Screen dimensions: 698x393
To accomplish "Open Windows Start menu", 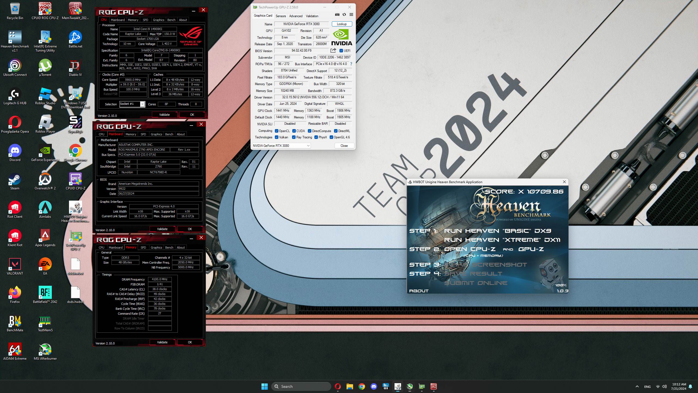I will click(264, 386).
